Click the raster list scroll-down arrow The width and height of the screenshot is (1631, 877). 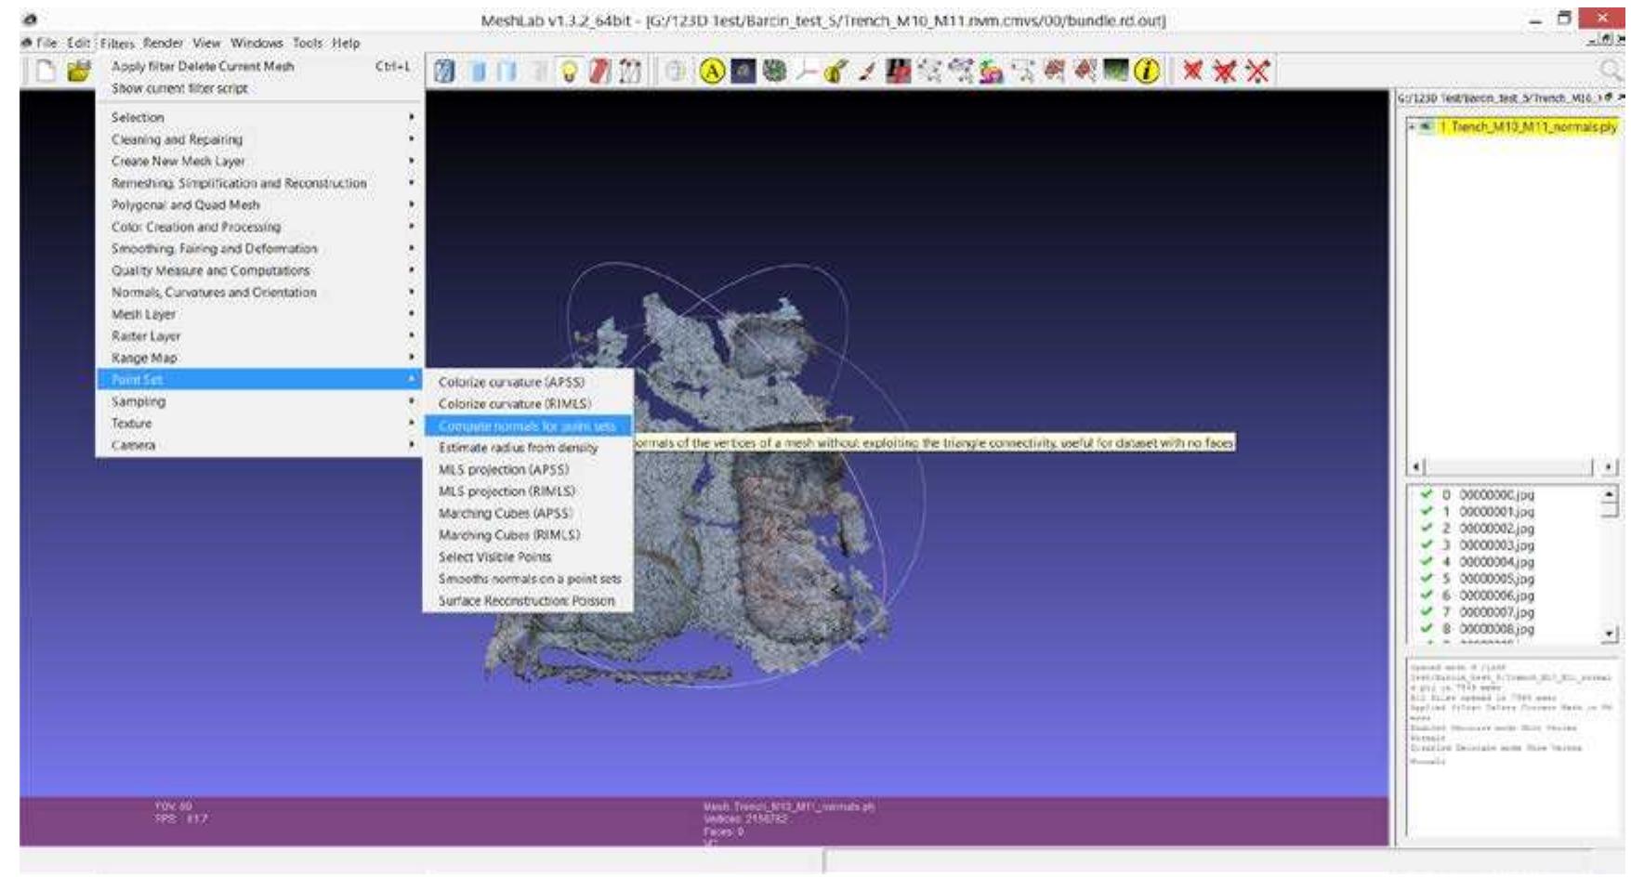[x=1611, y=634]
